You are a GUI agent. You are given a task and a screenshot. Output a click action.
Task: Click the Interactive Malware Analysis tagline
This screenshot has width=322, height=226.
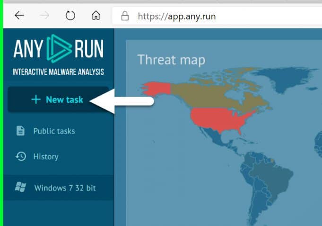[x=58, y=72]
